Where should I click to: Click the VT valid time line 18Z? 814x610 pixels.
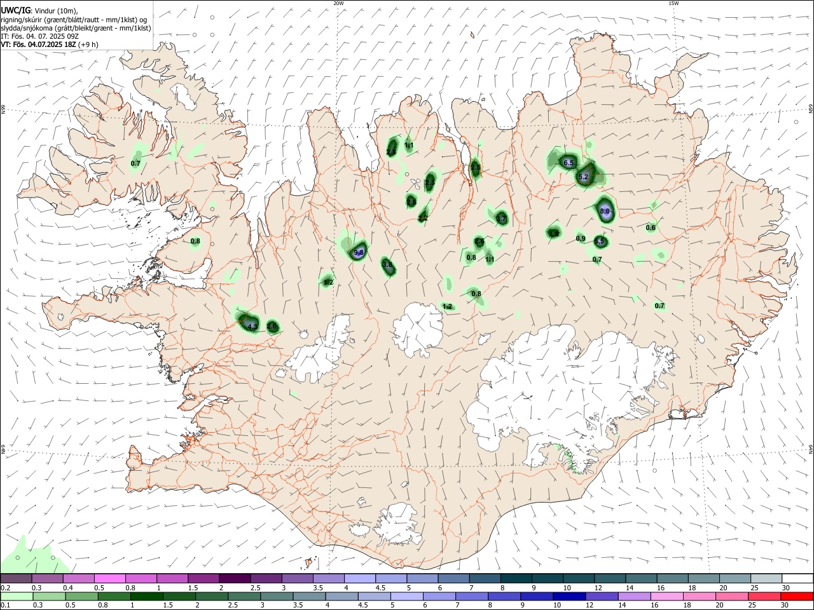coord(49,44)
